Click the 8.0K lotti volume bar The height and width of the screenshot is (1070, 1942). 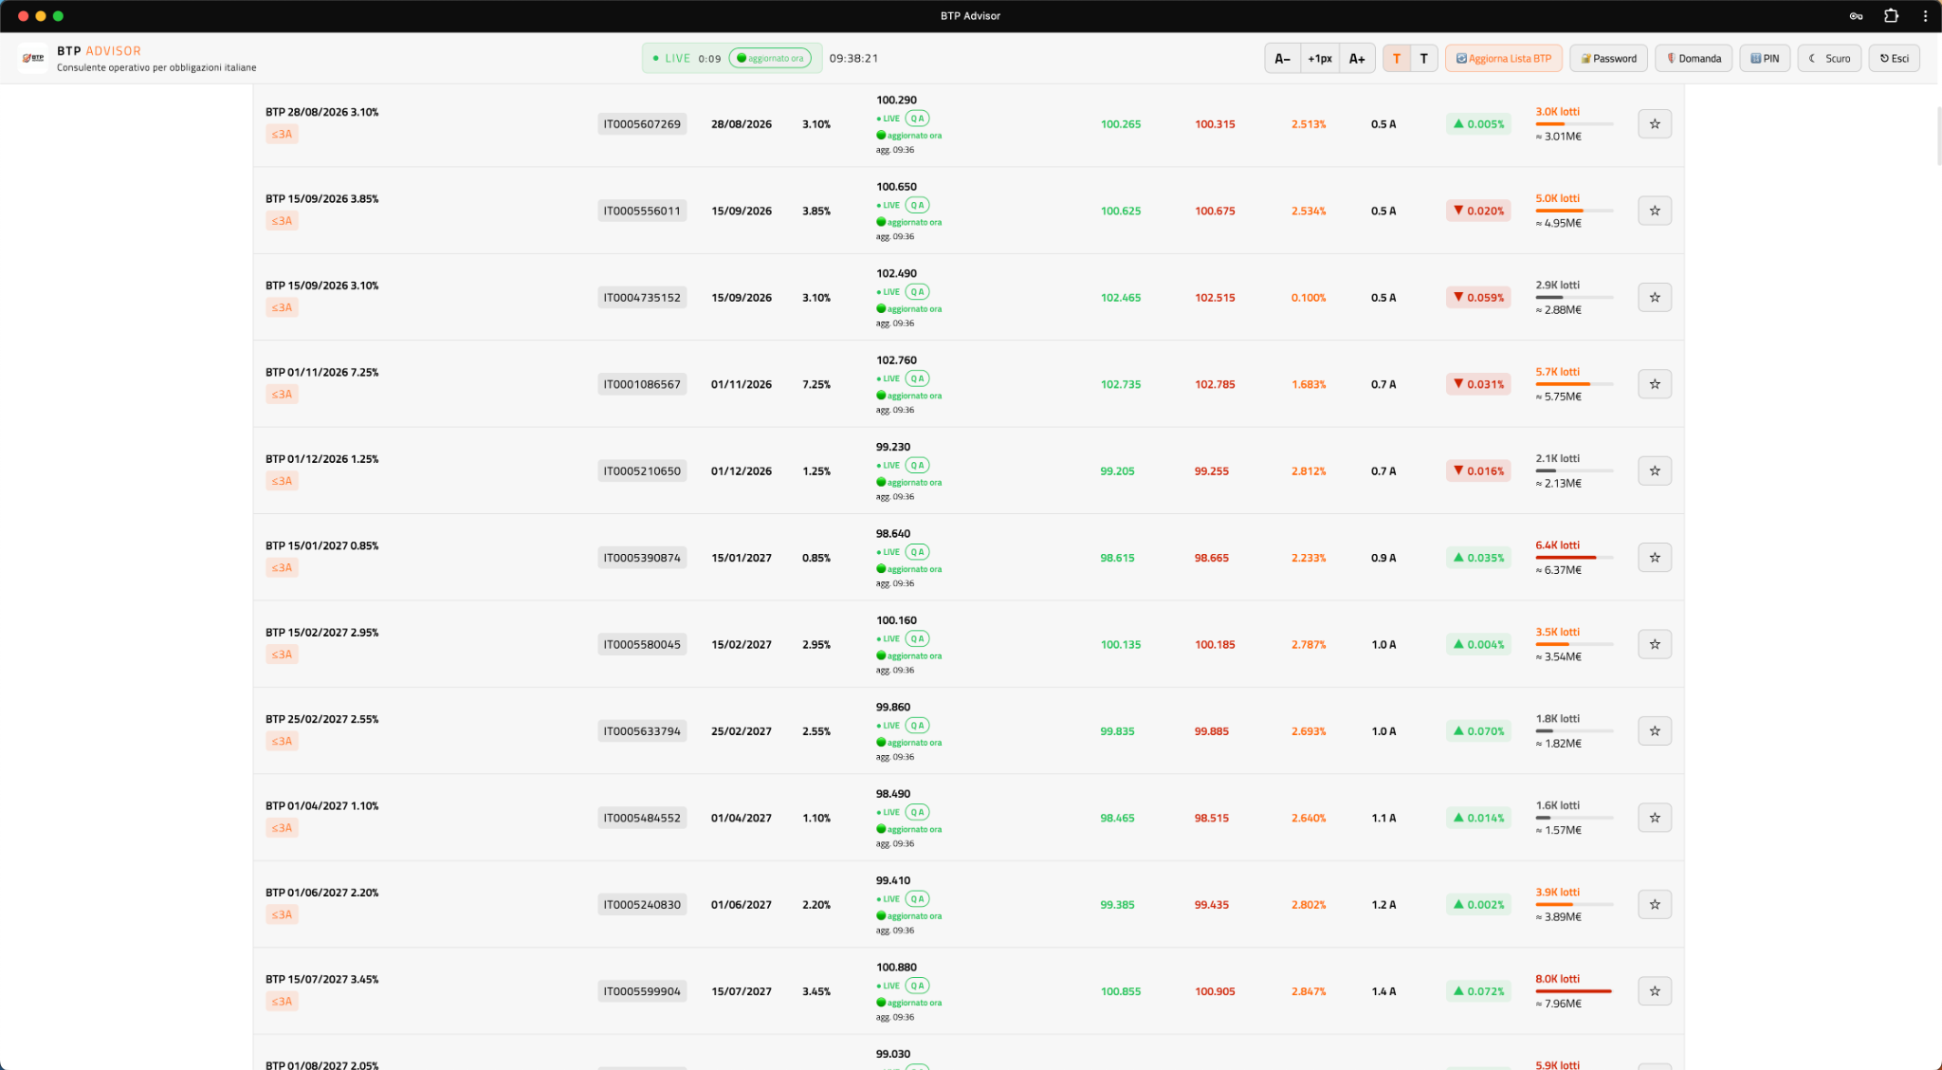pyautogui.click(x=1573, y=990)
